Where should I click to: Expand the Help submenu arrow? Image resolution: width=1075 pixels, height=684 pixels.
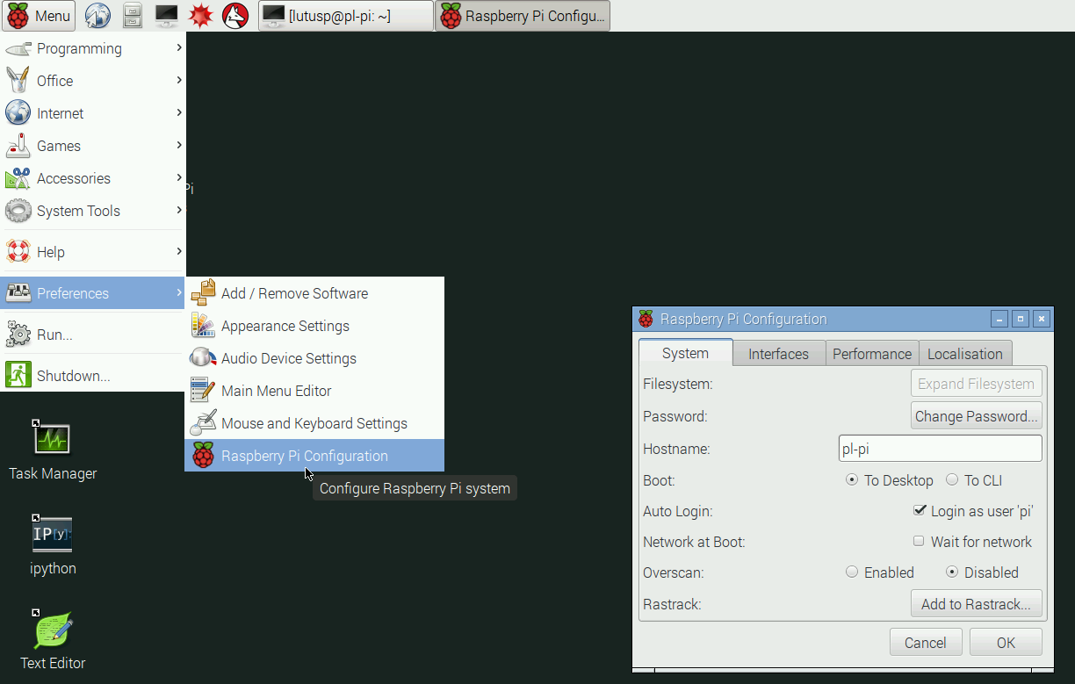click(x=178, y=251)
